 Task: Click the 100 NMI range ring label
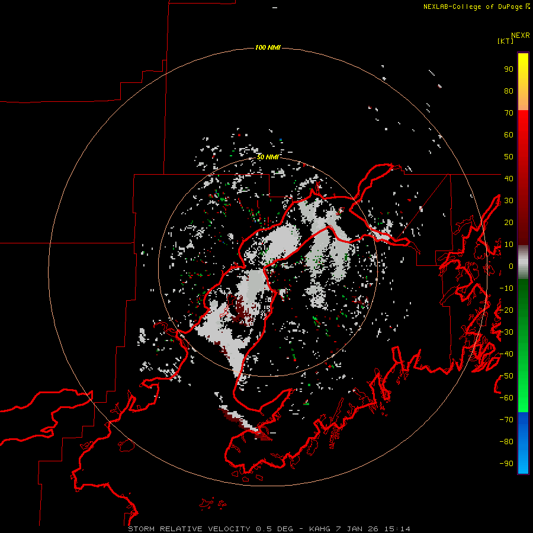pos(268,47)
